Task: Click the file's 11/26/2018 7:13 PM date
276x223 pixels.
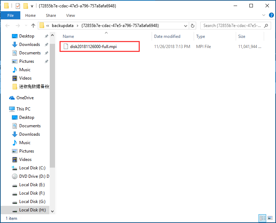Action: coord(172,47)
